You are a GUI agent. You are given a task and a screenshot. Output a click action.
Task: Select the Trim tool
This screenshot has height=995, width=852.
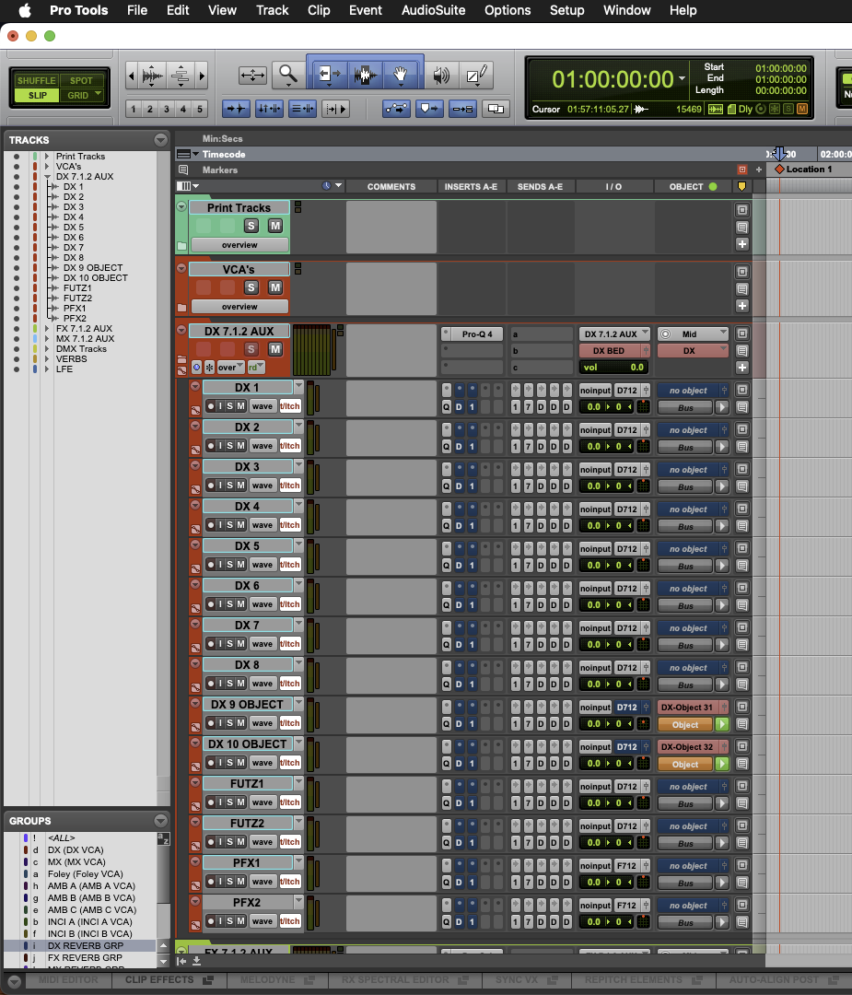click(329, 76)
